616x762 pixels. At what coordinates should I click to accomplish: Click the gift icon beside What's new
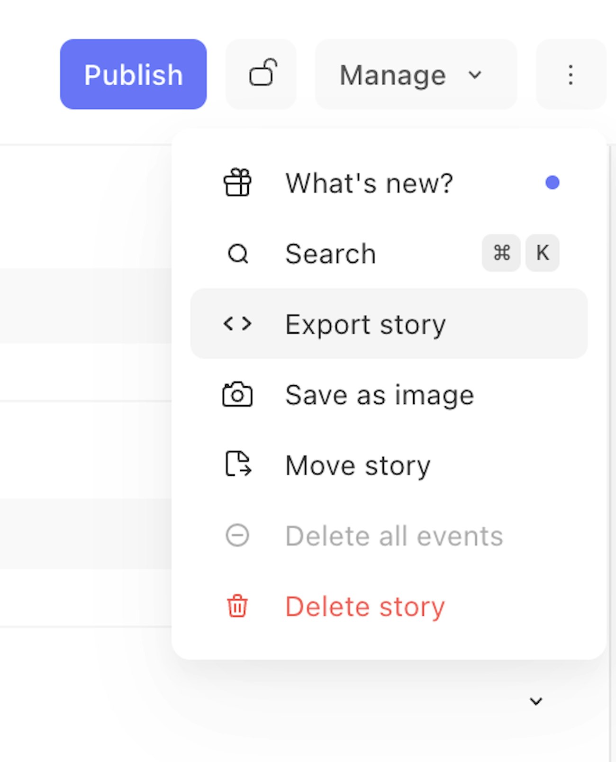[x=237, y=182]
